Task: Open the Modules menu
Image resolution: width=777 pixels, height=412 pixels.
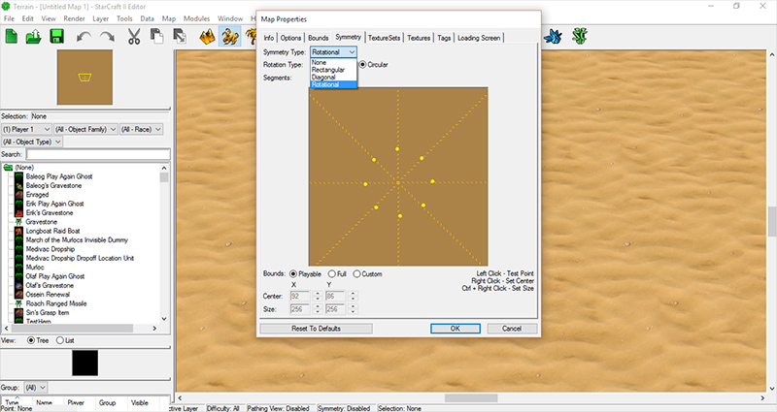Action: pyautogui.click(x=197, y=18)
